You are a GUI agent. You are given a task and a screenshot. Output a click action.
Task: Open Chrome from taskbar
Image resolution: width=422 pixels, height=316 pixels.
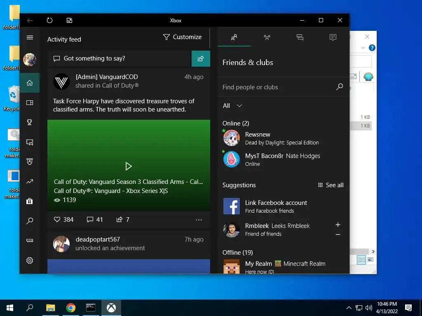point(71,308)
